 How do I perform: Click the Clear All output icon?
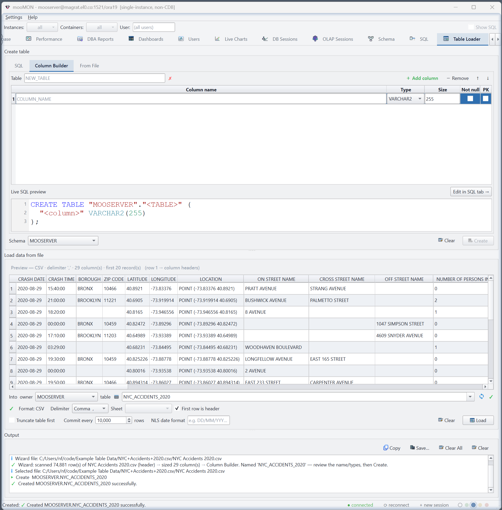(x=441, y=448)
